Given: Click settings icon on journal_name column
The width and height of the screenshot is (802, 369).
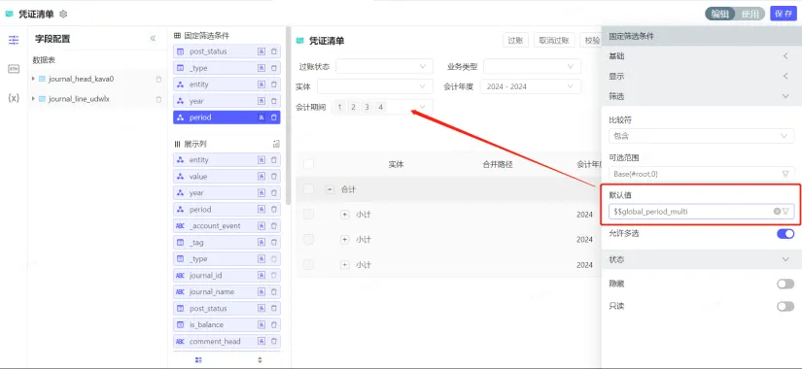Looking at the screenshot, I should [x=262, y=292].
